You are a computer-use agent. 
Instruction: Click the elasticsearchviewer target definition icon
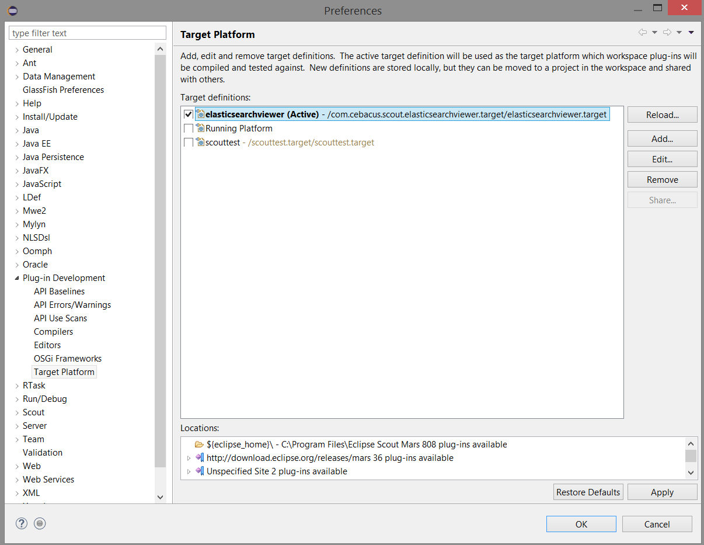click(x=200, y=114)
